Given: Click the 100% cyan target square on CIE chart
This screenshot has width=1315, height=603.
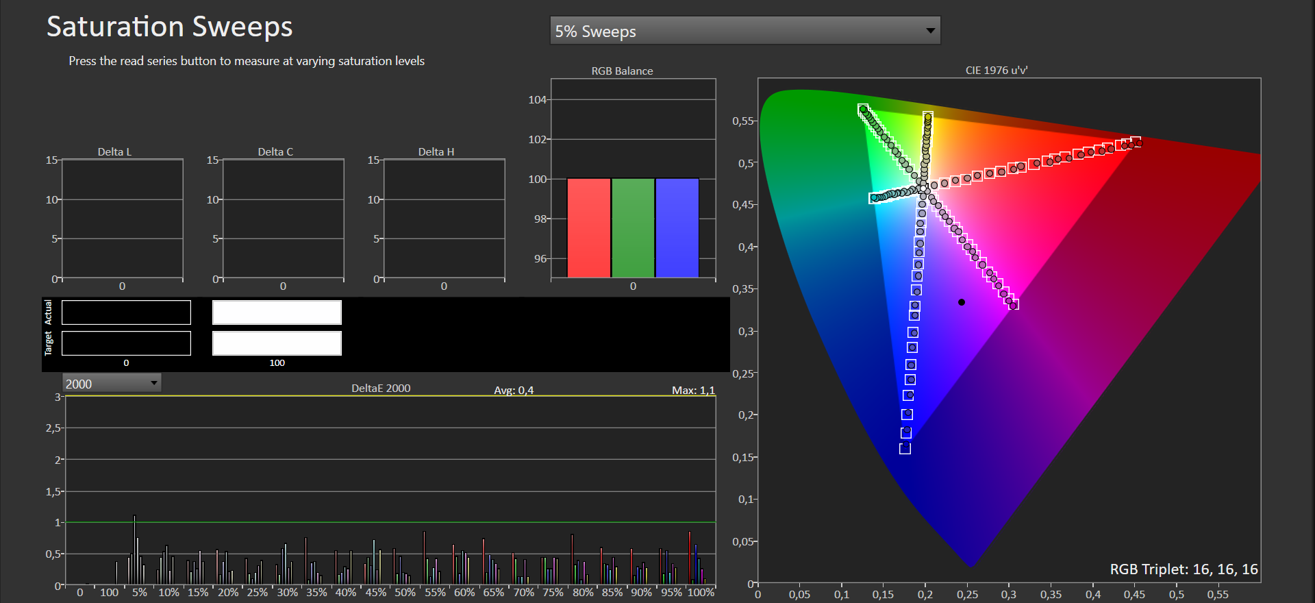Looking at the screenshot, I should [x=874, y=198].
